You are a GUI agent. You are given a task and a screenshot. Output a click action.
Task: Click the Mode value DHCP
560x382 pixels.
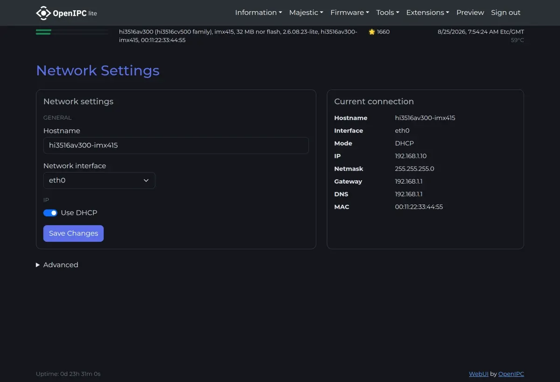[x=404, y=143]
